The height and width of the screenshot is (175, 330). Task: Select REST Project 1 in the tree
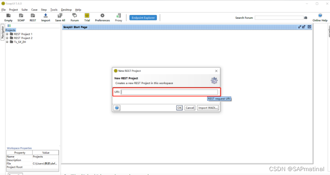pos(23,34)
